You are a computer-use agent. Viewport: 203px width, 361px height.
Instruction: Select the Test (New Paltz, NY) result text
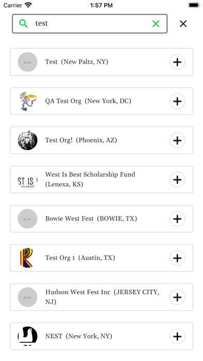tap(77, 62)
